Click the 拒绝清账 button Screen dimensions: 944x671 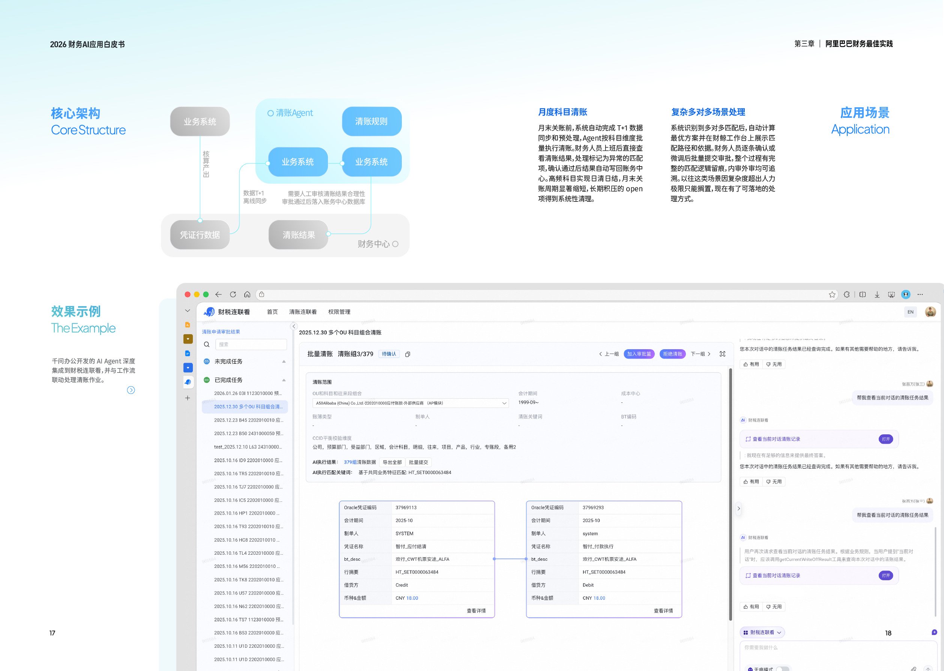coord(672,354)
